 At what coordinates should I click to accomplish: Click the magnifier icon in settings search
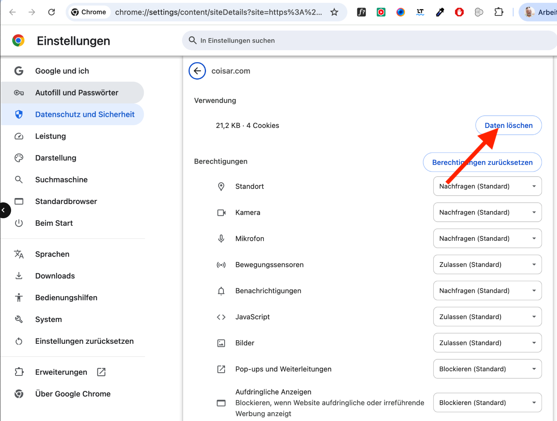coord(193,40)
